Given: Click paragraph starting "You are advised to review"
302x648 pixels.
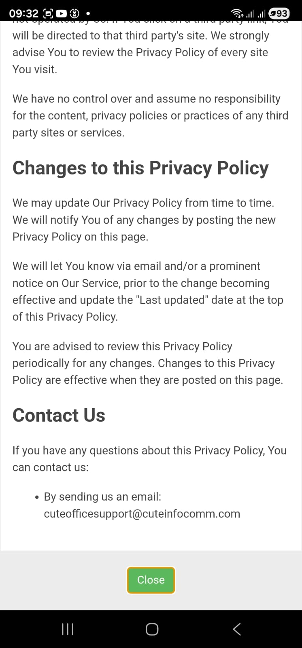Looking at the screenshot, I should [x=147, y=363].
